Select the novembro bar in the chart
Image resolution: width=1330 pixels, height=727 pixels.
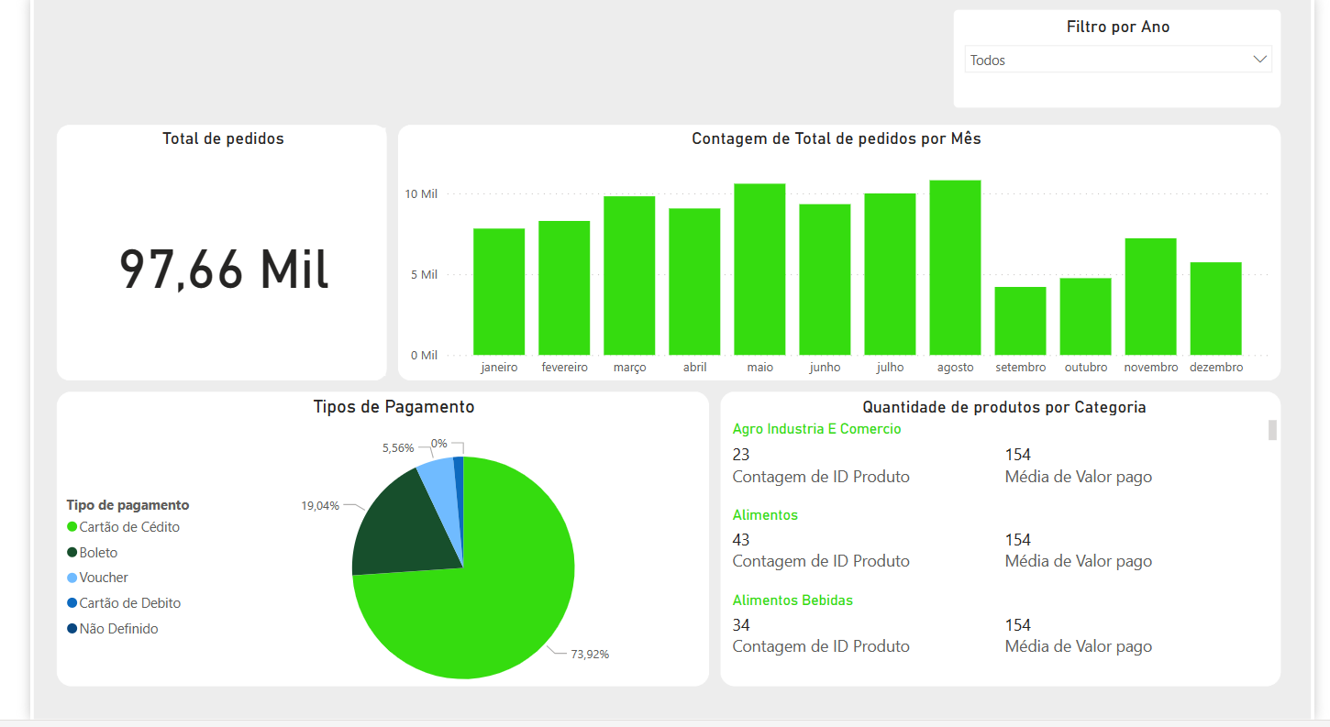click(x=1150, y=296)
